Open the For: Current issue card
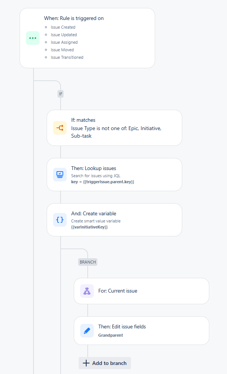This screenshot has height=374, width=227. click(x=142, y=291)
